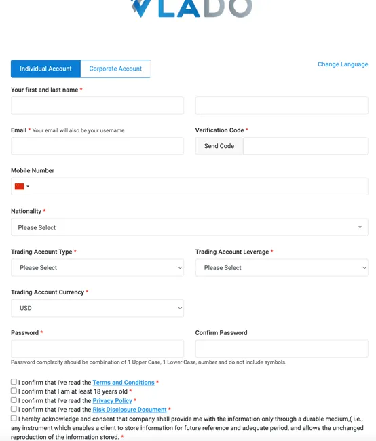The image size is (376, 441).
Task: Open the Terms and Conditions link
Action: click(124, 383)
